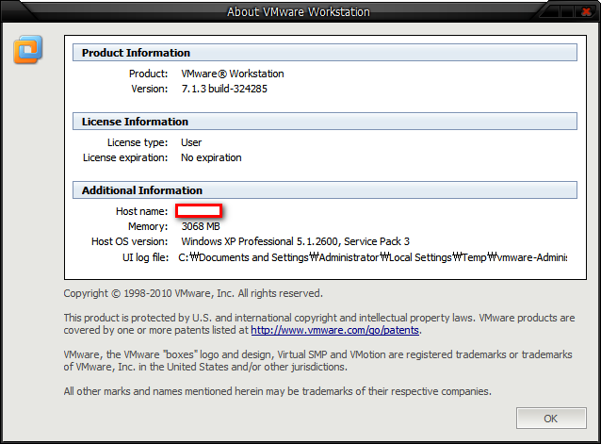Click the UI log file path
The image size is (601, 444).
pyautogui.click(x=372, y=257)
